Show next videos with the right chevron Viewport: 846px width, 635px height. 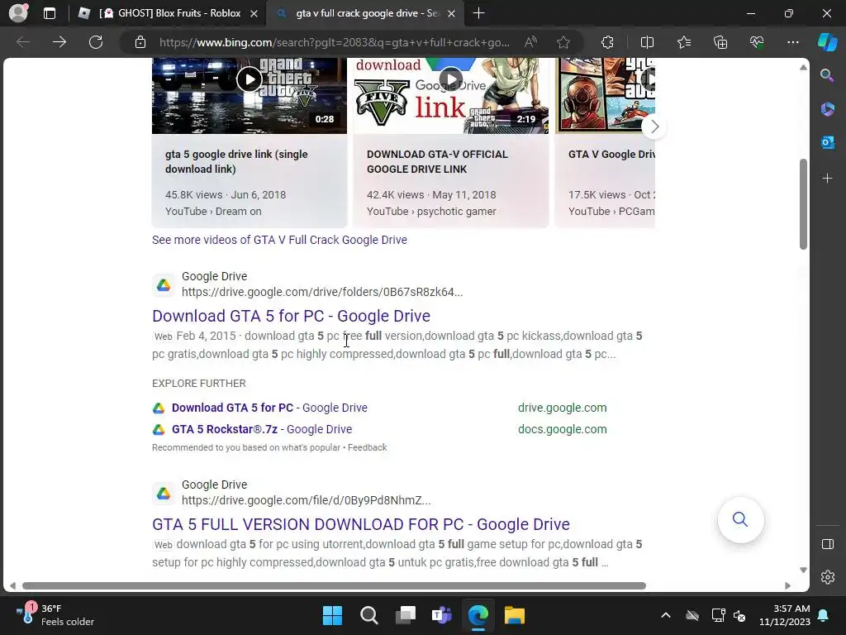tap(654, 127)
